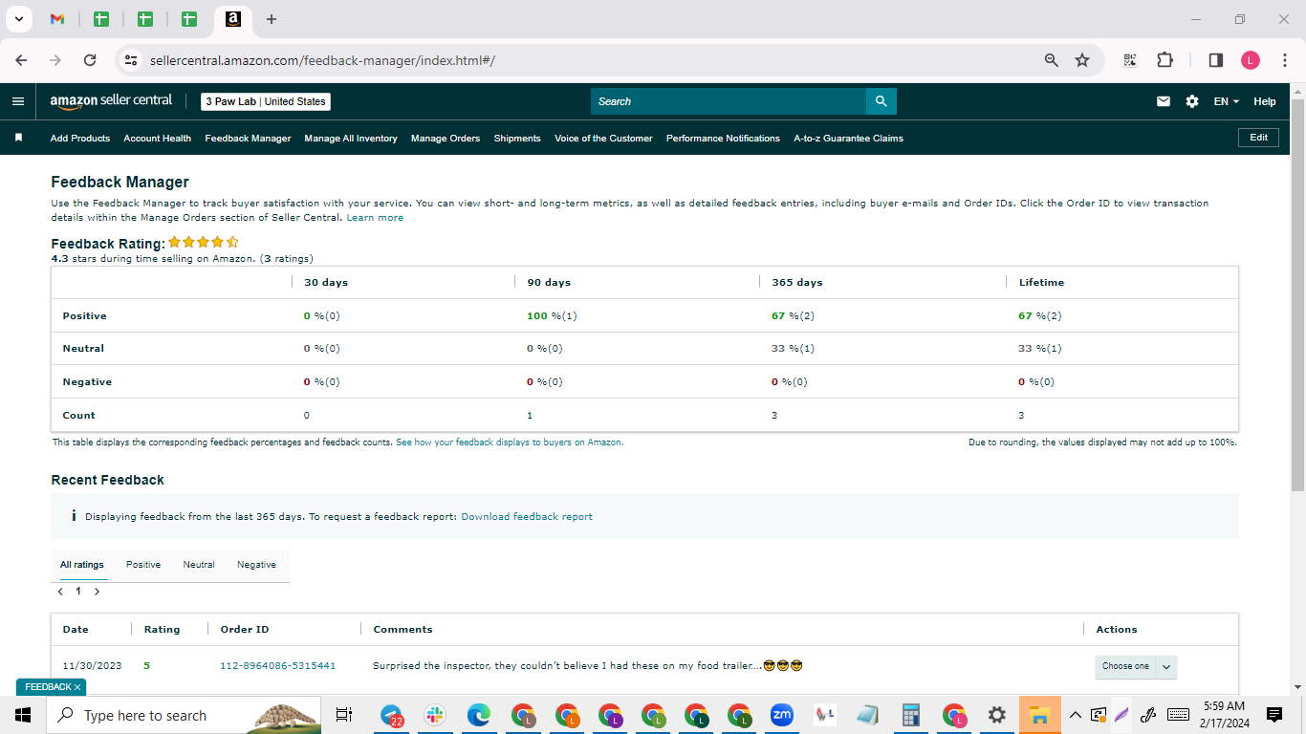This screenshot has height=734, width=1306.
Task: Click the browser address bar URL
Action: [x=322, y=60]
